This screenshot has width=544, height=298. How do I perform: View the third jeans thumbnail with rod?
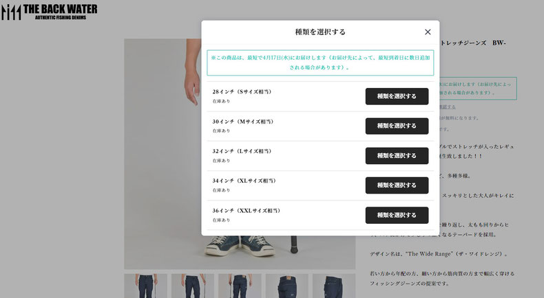tap(240, 286)
